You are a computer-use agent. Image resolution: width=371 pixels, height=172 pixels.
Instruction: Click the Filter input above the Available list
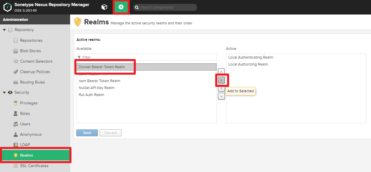point(146,57)
